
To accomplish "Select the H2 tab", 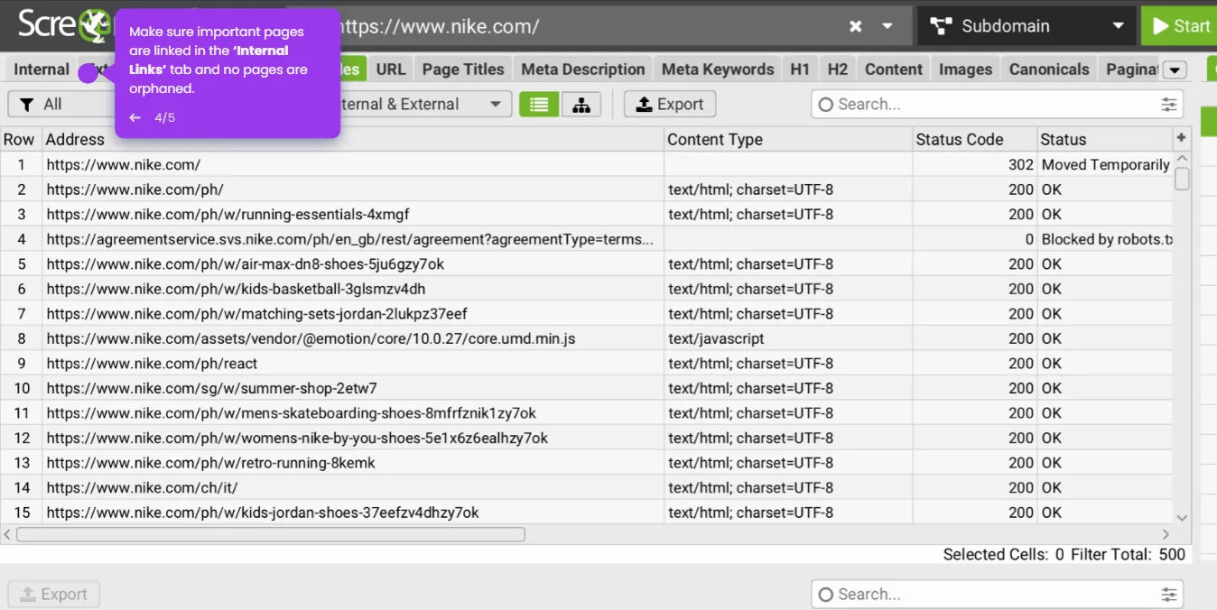I will pyautogui.click(x=838, y=69).
